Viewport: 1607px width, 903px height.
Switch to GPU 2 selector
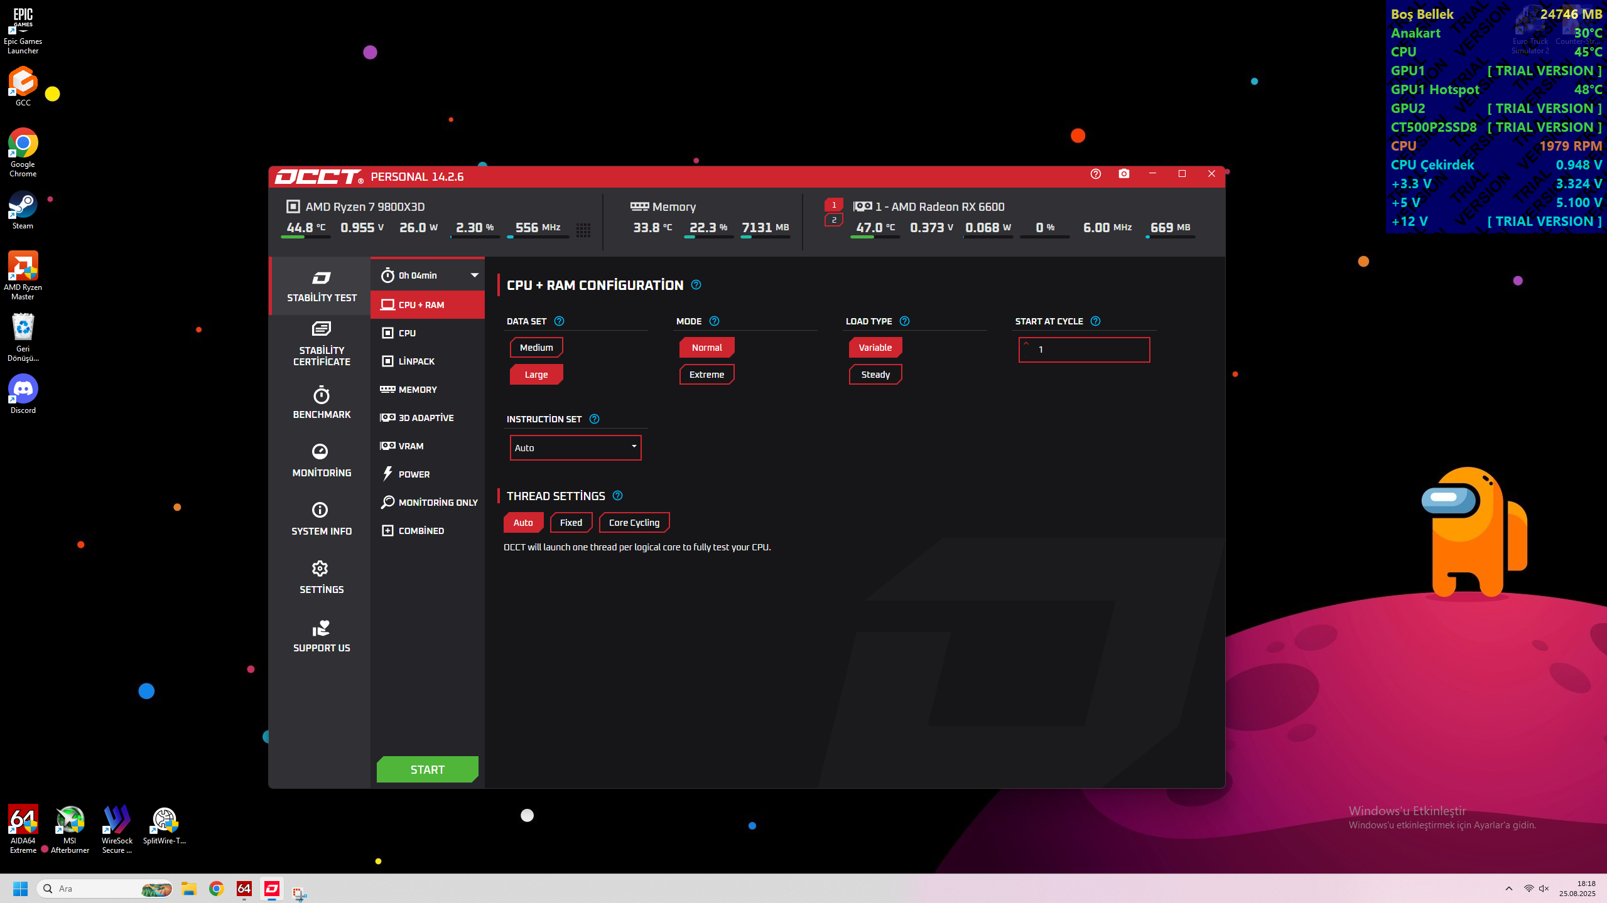(833, 220)
